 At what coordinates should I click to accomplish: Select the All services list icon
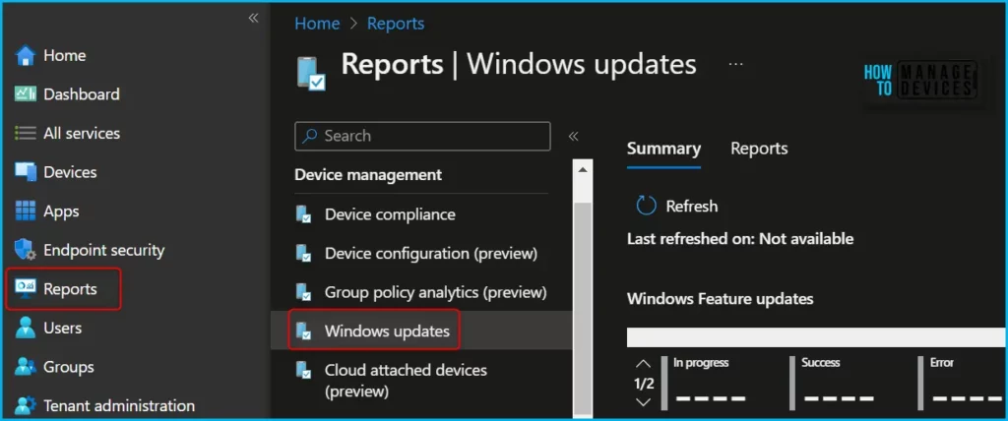coord(25,134)
